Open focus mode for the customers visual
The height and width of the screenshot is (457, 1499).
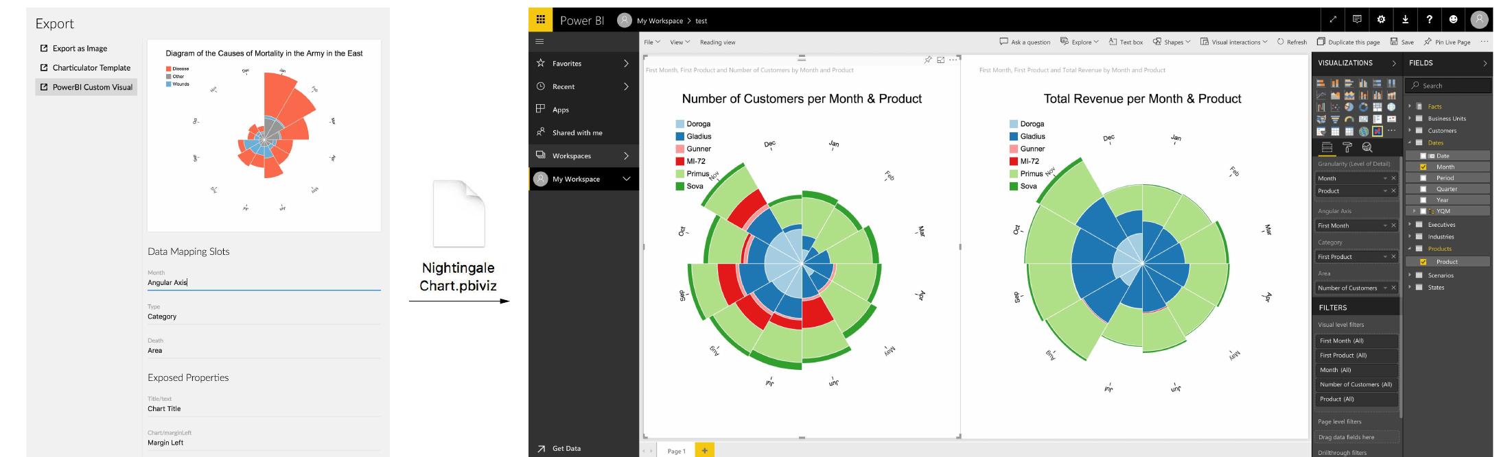(941, 60)
